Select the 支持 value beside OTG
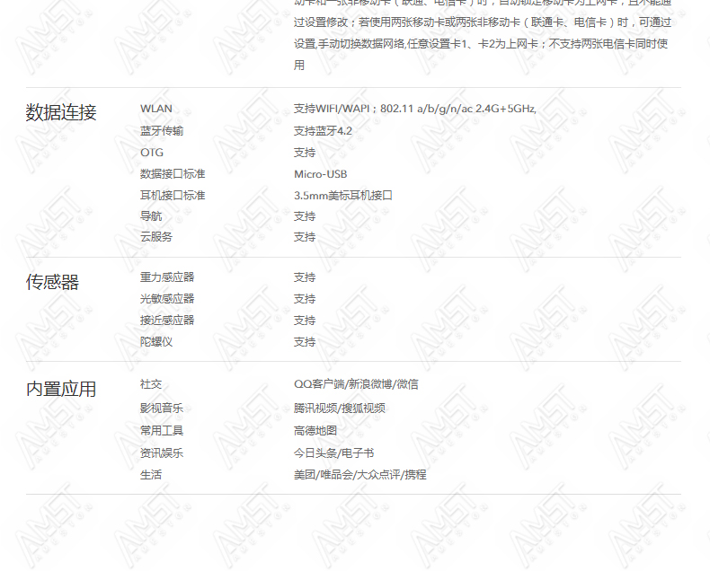The width and height of the screenshot is (710, 571). tap(305, 153)
